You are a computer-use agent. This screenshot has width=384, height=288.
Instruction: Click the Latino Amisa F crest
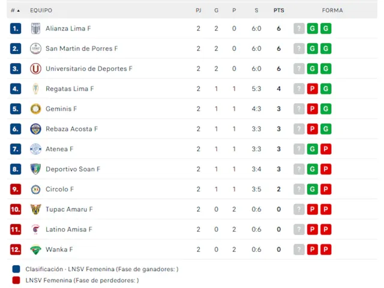35,229
